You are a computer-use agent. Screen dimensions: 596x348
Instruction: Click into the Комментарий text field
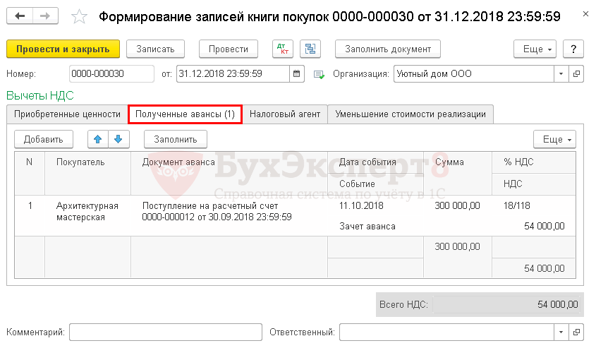click(166, 332)
